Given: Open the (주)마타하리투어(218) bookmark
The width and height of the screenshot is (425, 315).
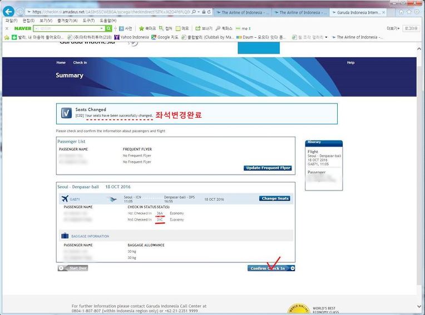Looking at the screenshot, I should point(90,37).
